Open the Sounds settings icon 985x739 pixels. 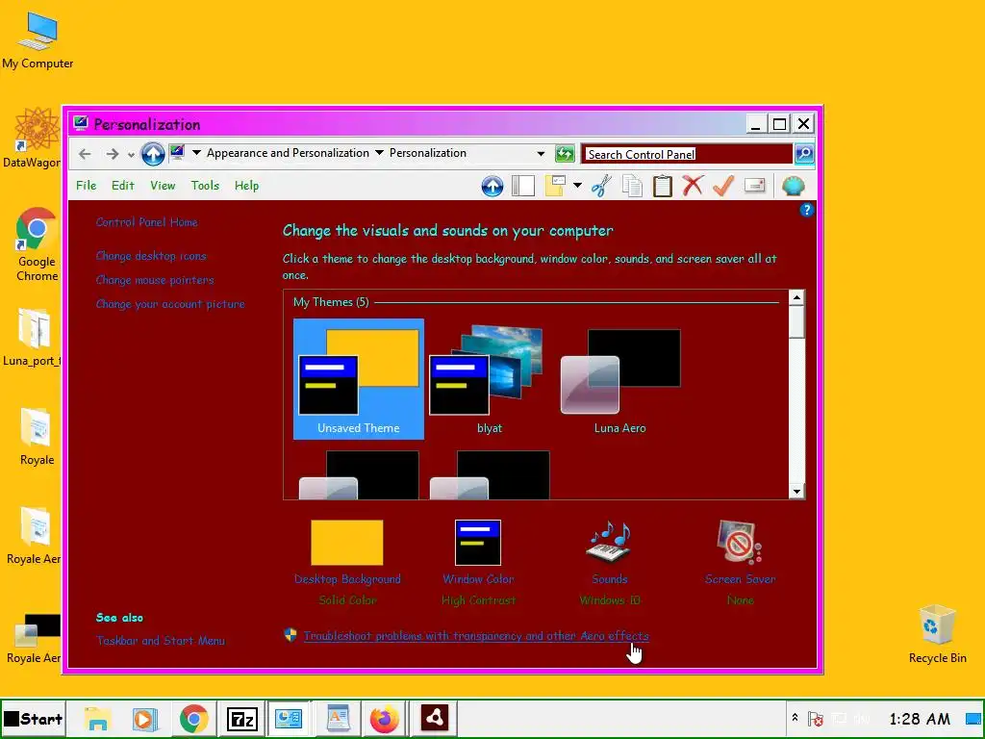pyautogui.click(x=609, y=543)
